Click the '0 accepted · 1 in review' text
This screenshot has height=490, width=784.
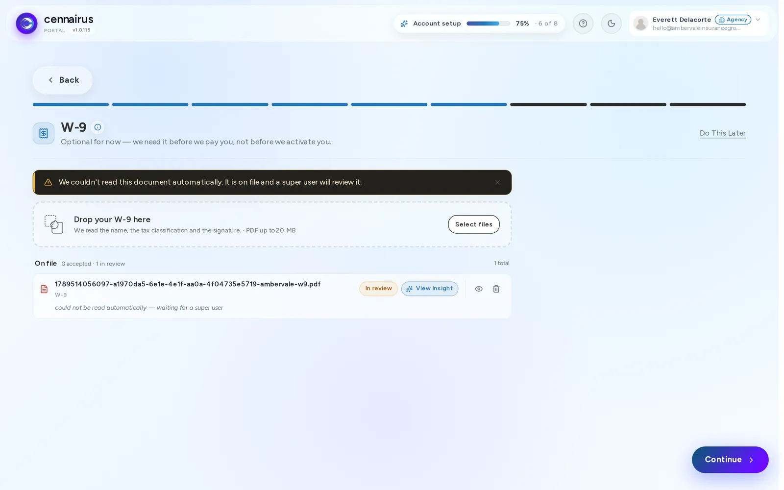click(x=93, y=264)
